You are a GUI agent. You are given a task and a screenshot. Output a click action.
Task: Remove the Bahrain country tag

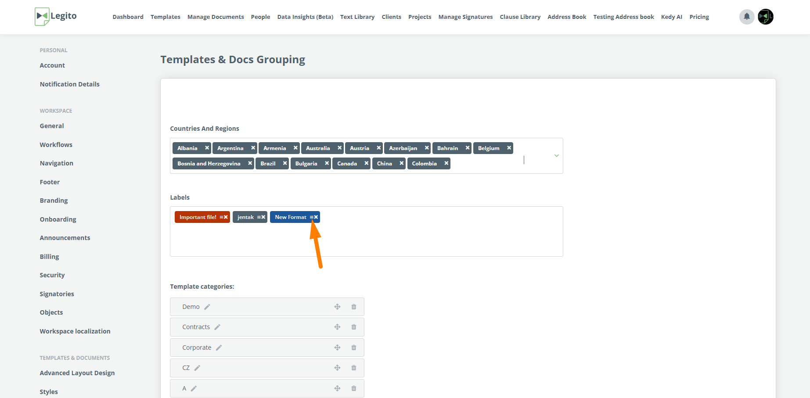coord(468,148)
